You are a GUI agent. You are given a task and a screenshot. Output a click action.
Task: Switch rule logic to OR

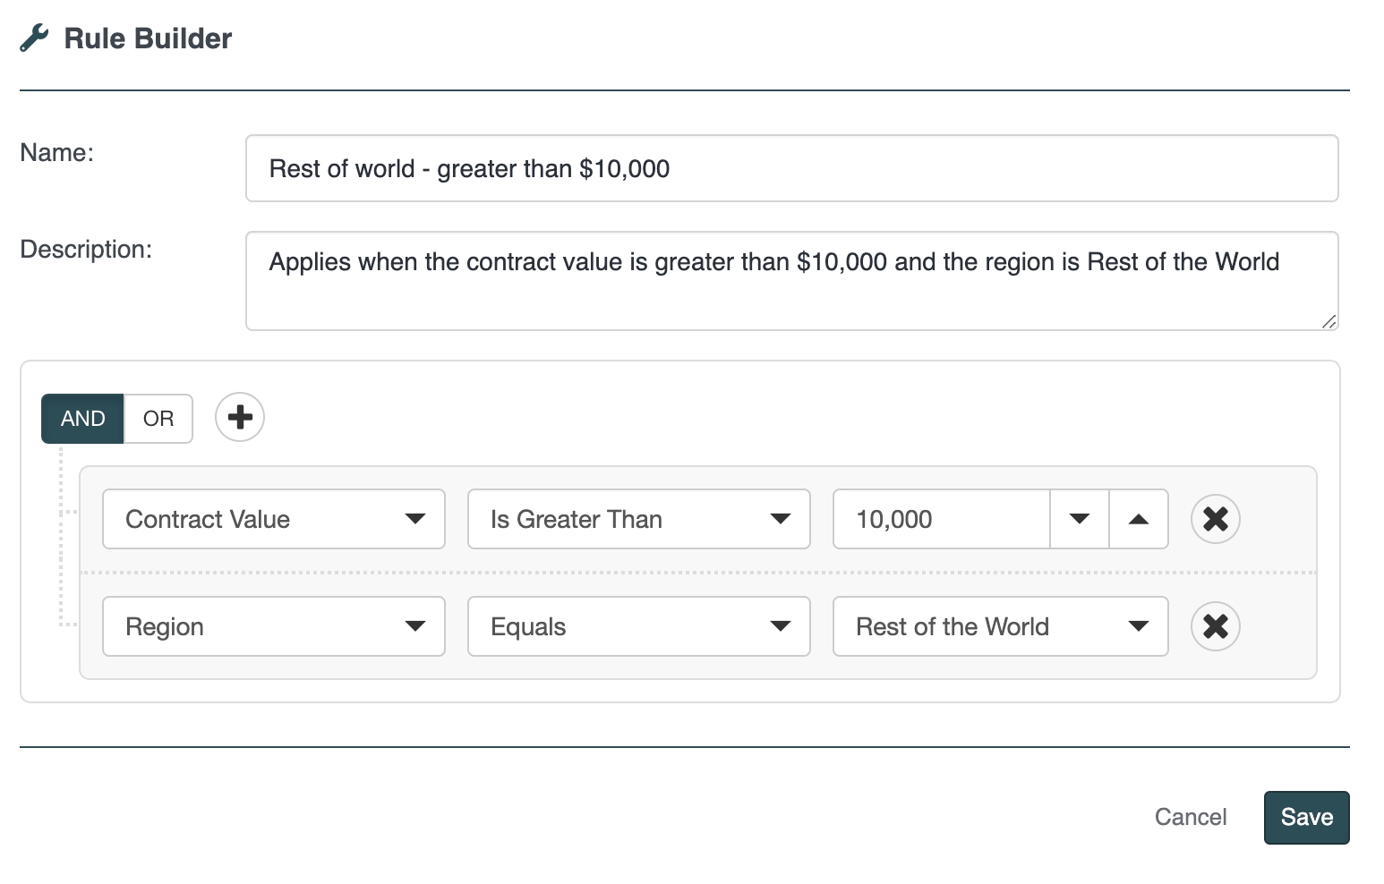click(158, 419)
